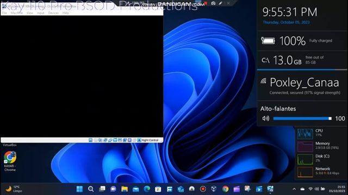Open the Mail app from the taskbar
This screenshot has width=348, height=195.
[135, 189]
